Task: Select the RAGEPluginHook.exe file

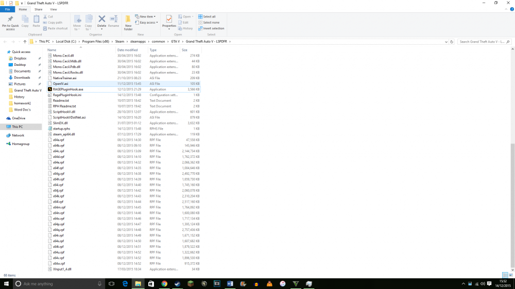Action: 124,89
